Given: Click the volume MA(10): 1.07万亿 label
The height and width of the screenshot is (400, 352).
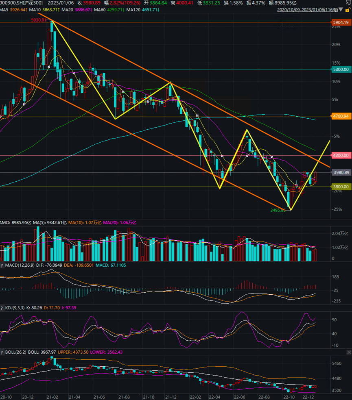Looking at the screenshot, I should pyautogui.click(x=85, y=223).
